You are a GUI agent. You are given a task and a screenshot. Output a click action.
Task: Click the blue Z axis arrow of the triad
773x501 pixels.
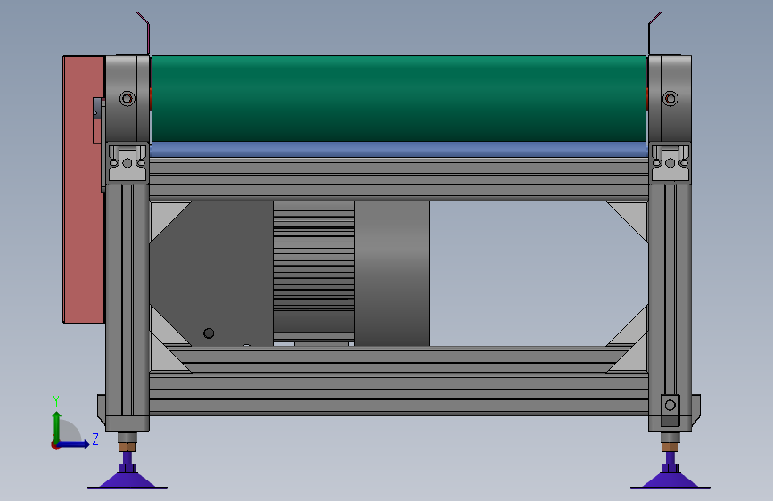tap(74, 445)
